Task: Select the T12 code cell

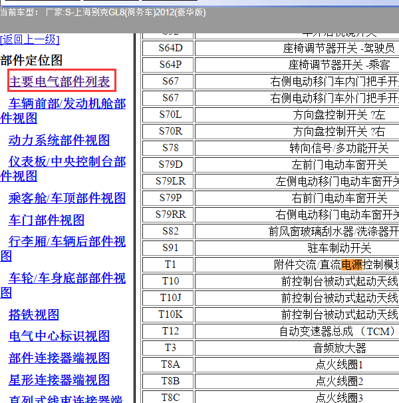Action: [168, 331]
